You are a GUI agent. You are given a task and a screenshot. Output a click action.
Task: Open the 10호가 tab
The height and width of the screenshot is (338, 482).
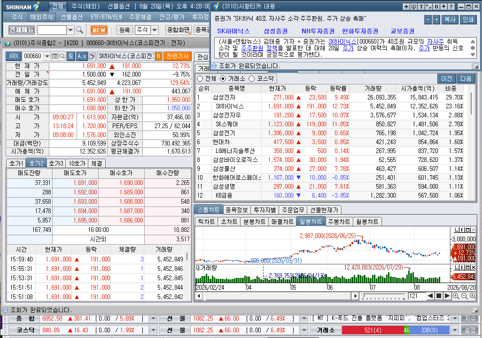click(x=77, y=163)
